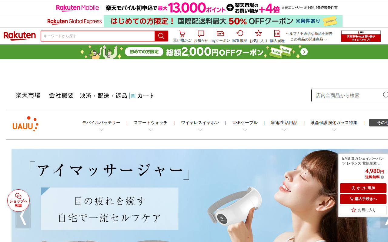Open the 買い物かご shopping cart icon

[182, 36]
